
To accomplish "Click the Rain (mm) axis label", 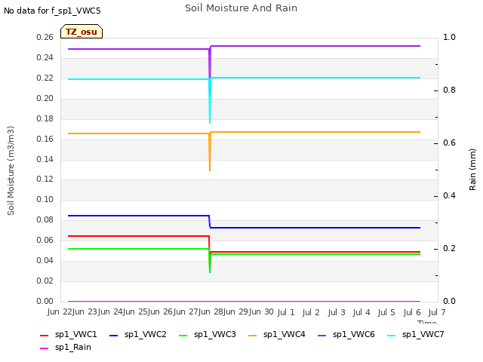I will click(x=472, y=170).
